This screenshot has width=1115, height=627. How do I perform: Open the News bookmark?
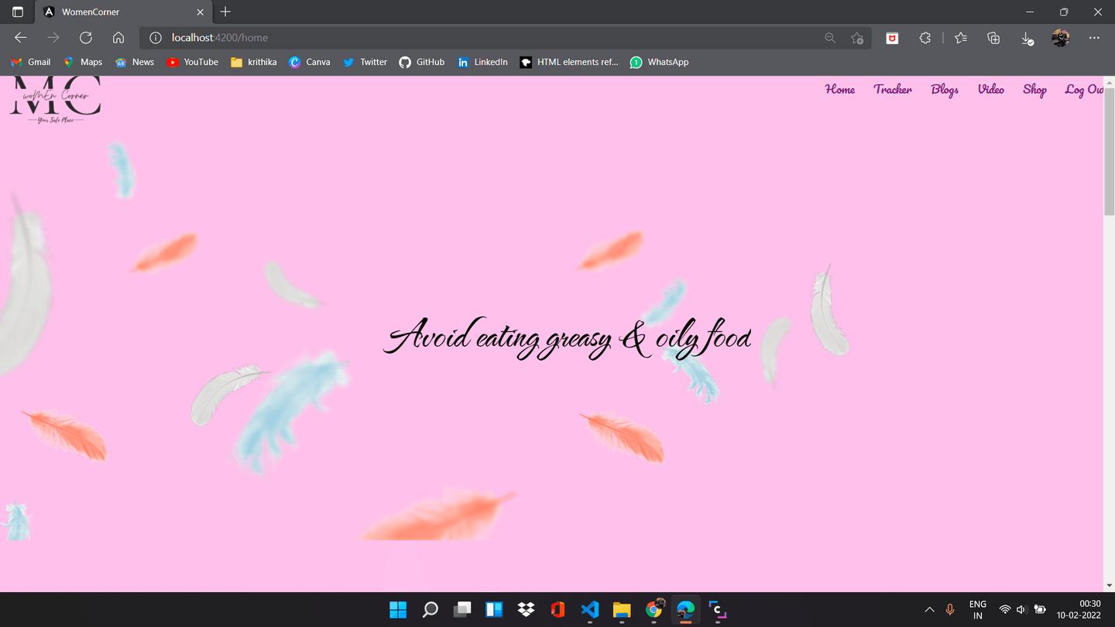(135, 62)
